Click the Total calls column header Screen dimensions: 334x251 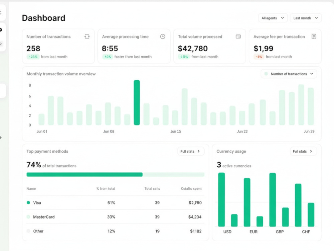152,189
